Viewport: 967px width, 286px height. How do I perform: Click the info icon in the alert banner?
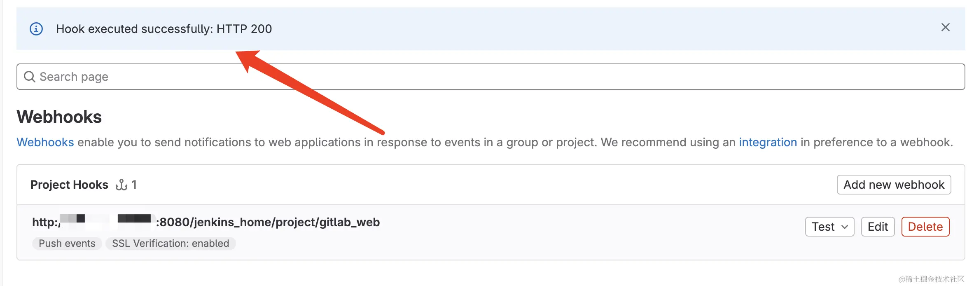(x=36, y=29)
